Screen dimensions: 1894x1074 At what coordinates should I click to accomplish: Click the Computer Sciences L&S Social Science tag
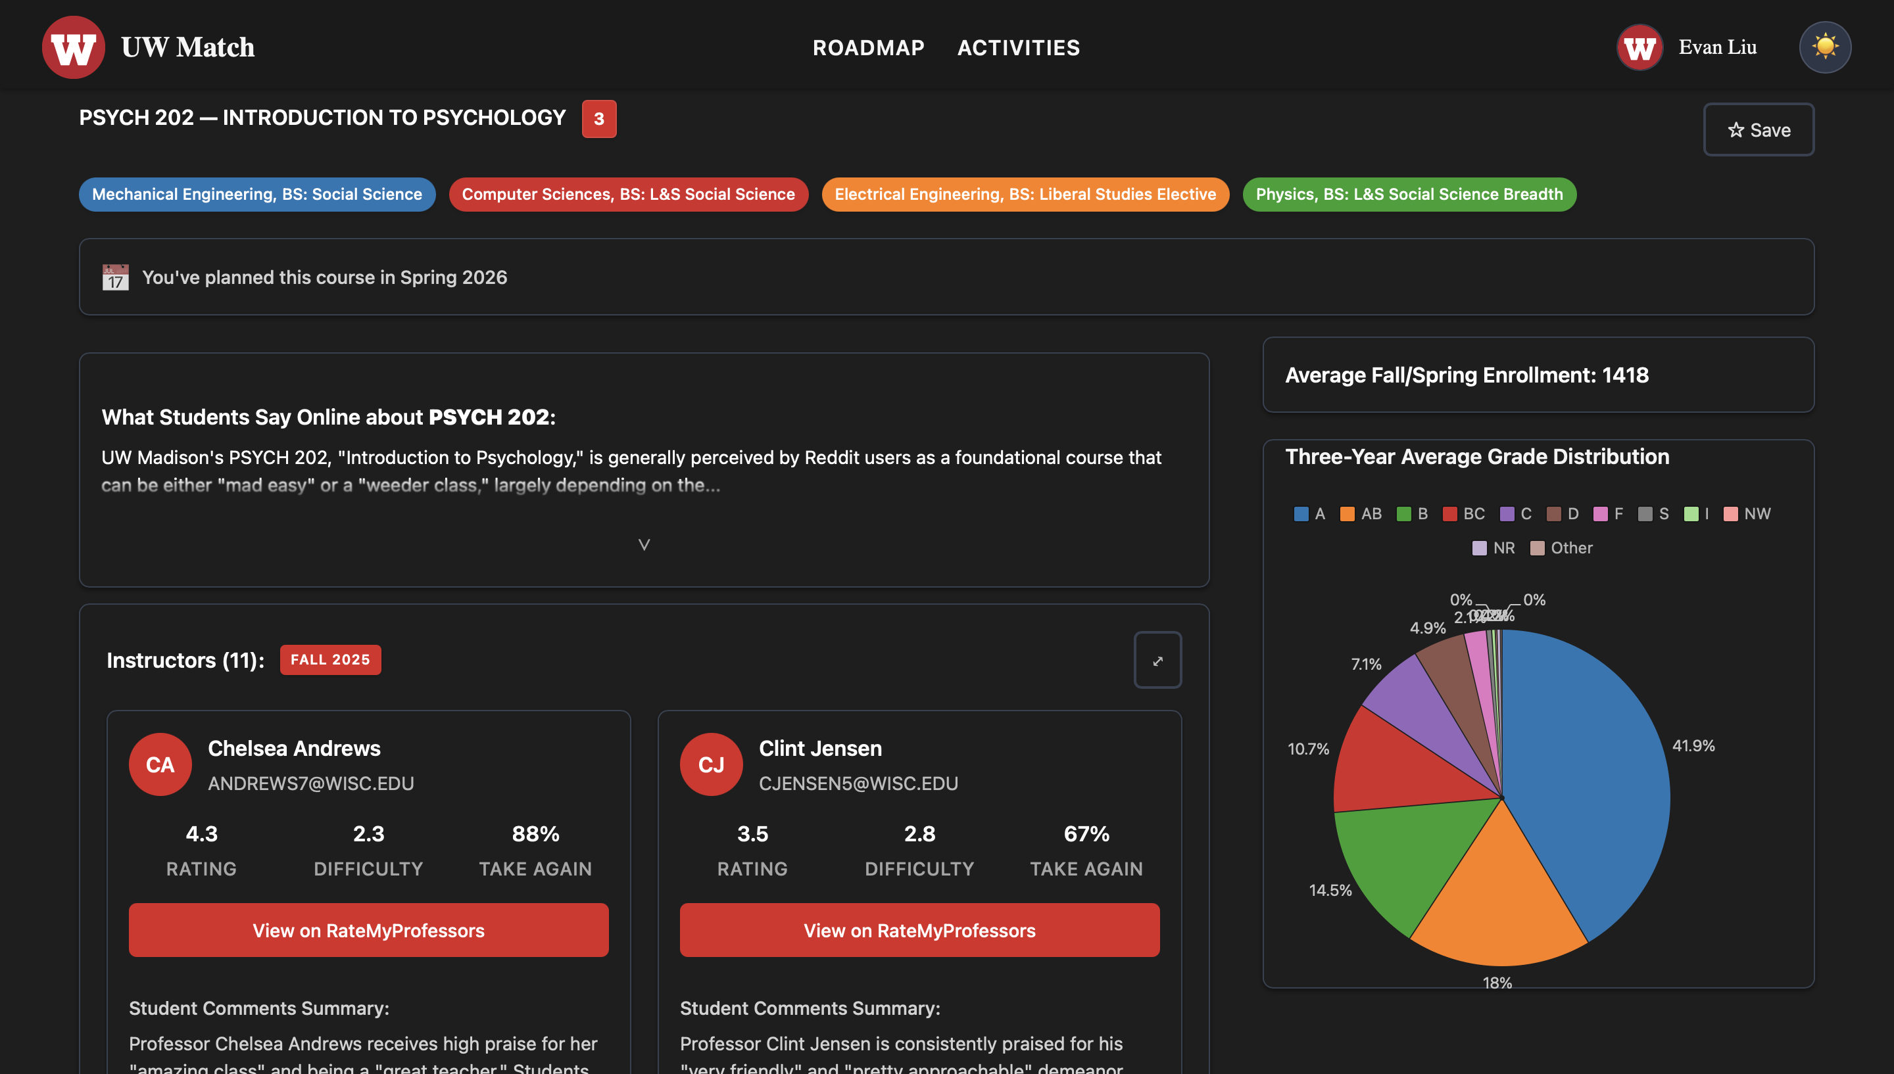coord(628,195)
